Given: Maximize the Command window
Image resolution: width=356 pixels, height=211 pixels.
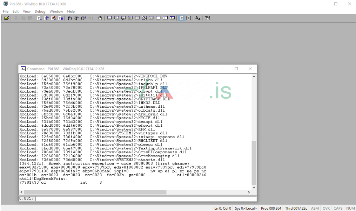Looking at the screenshot, I should point(236,69).
